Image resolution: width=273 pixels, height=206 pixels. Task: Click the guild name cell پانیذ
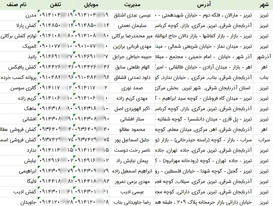click(19, 57)
